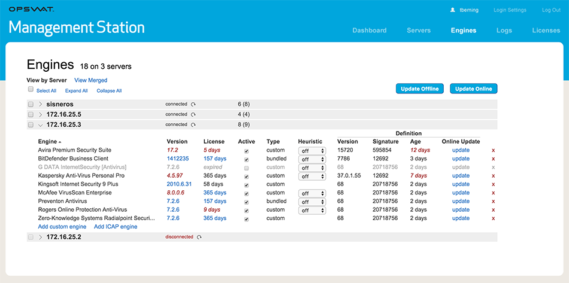
Task: Collapse the 172.16.25.3 server row
Action: pyautogui.click(x=41, y=124)
